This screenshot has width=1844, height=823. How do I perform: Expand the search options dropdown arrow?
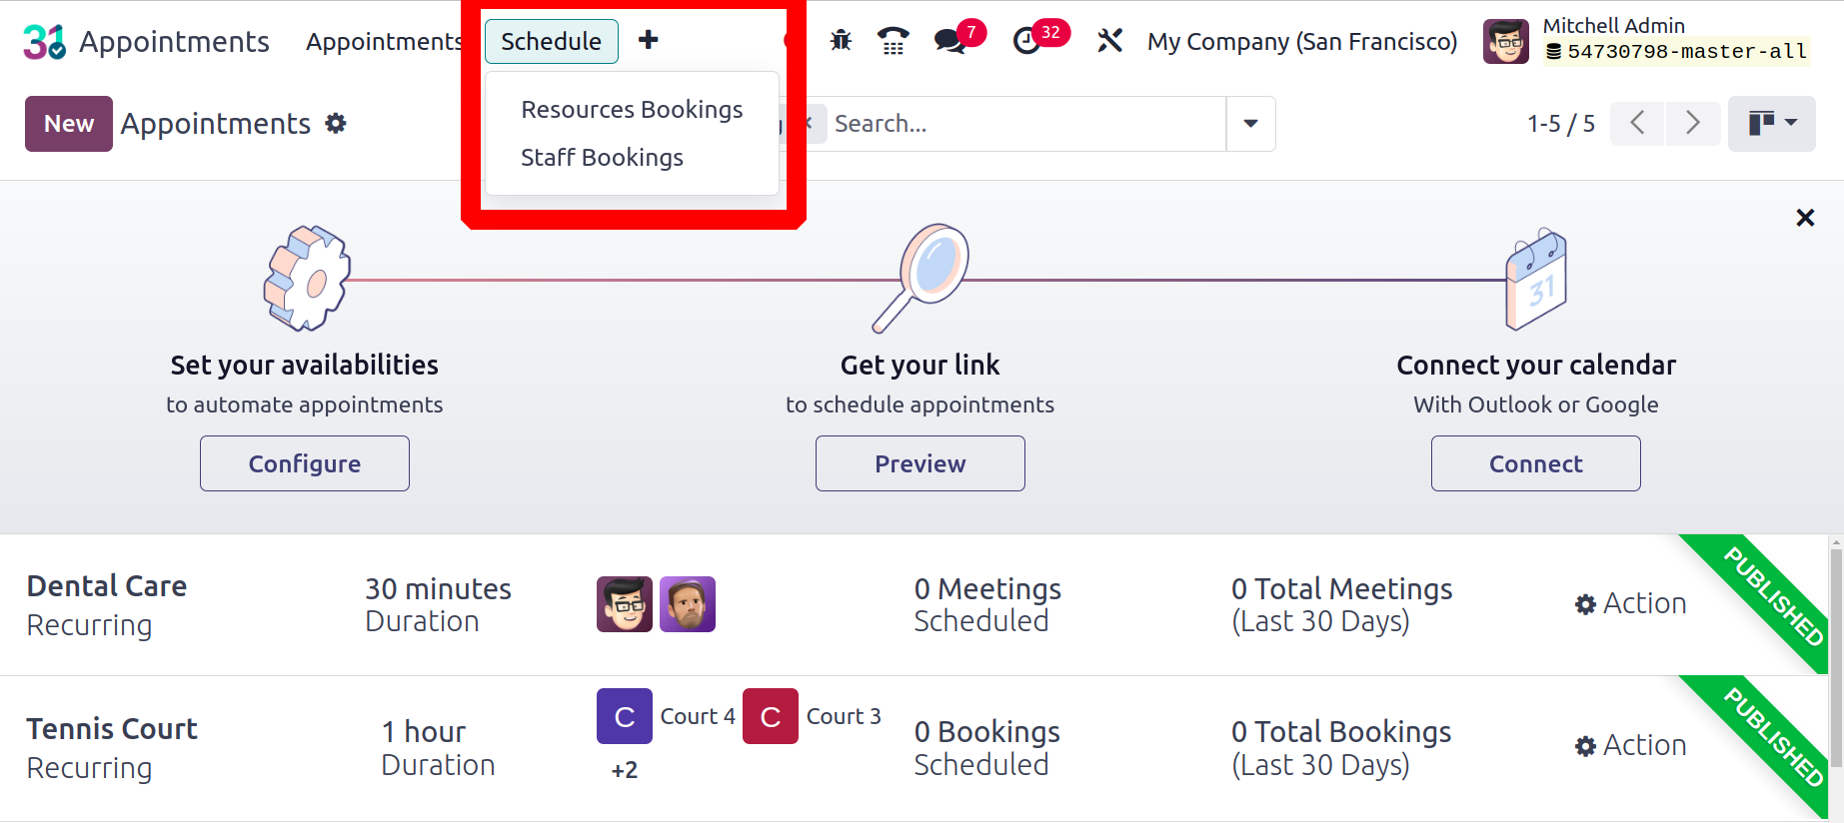coord(1250,124)
